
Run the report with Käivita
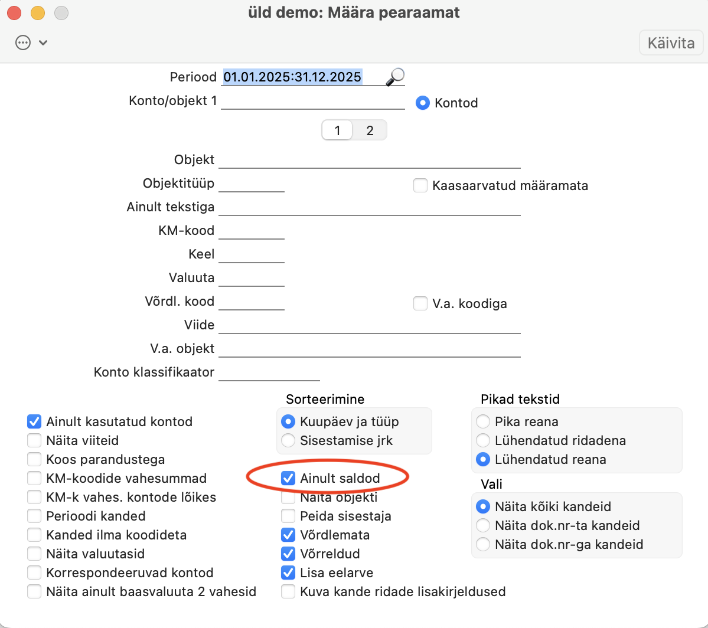click(671, 43)
